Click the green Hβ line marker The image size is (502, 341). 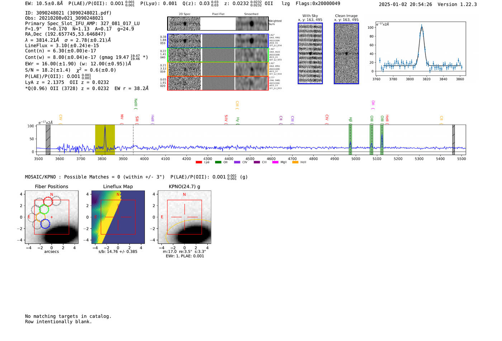point(350,140)
